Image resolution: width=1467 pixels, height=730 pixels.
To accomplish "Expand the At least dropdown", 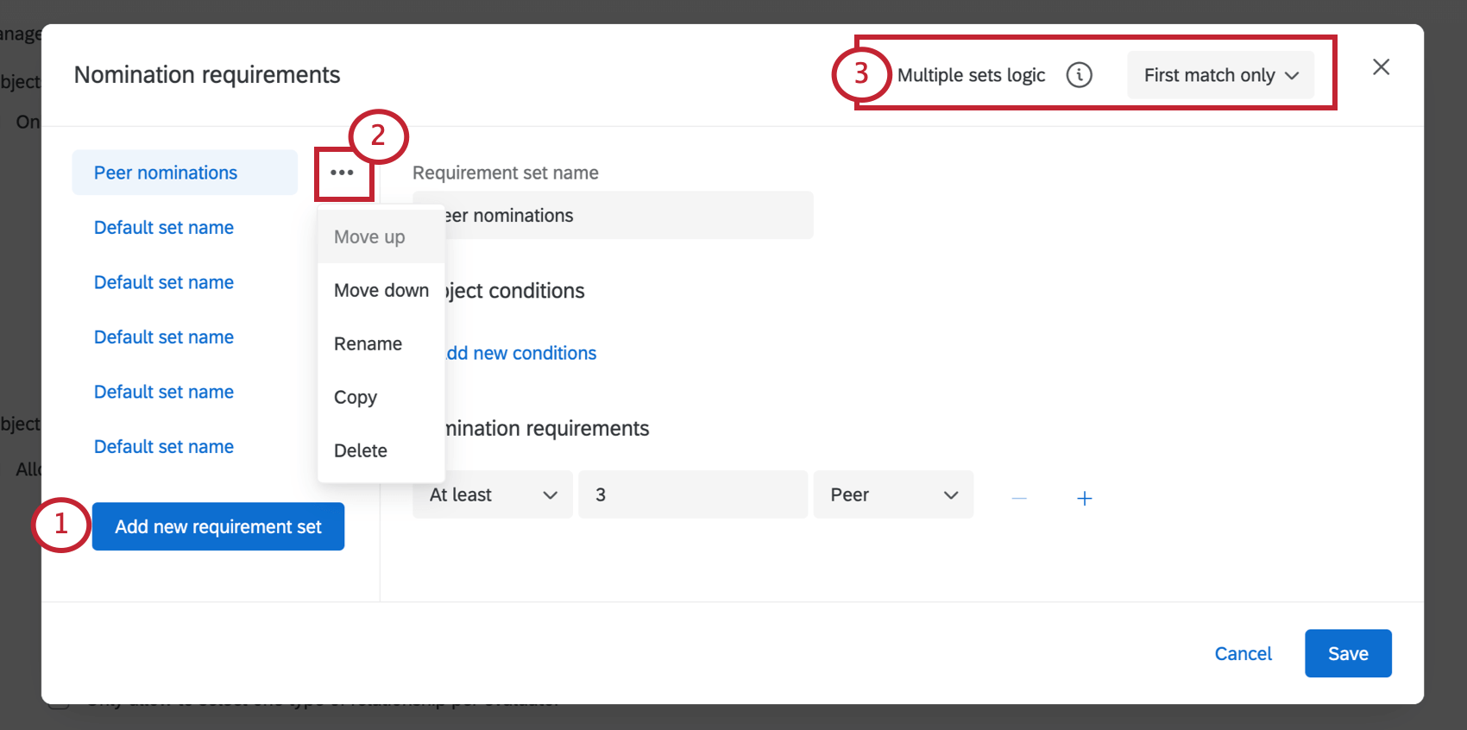I will [x=492, y=494].
